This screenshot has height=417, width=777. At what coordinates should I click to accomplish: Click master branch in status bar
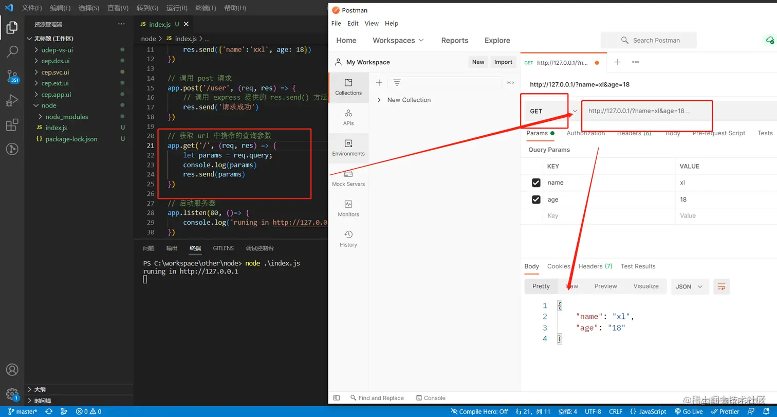click(23, 411)
